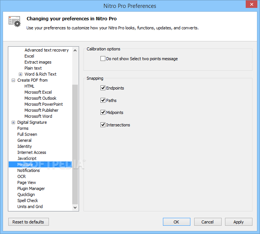Apply the preference changes
Viewport: 260px width, 234px height.
coord(239,222)
